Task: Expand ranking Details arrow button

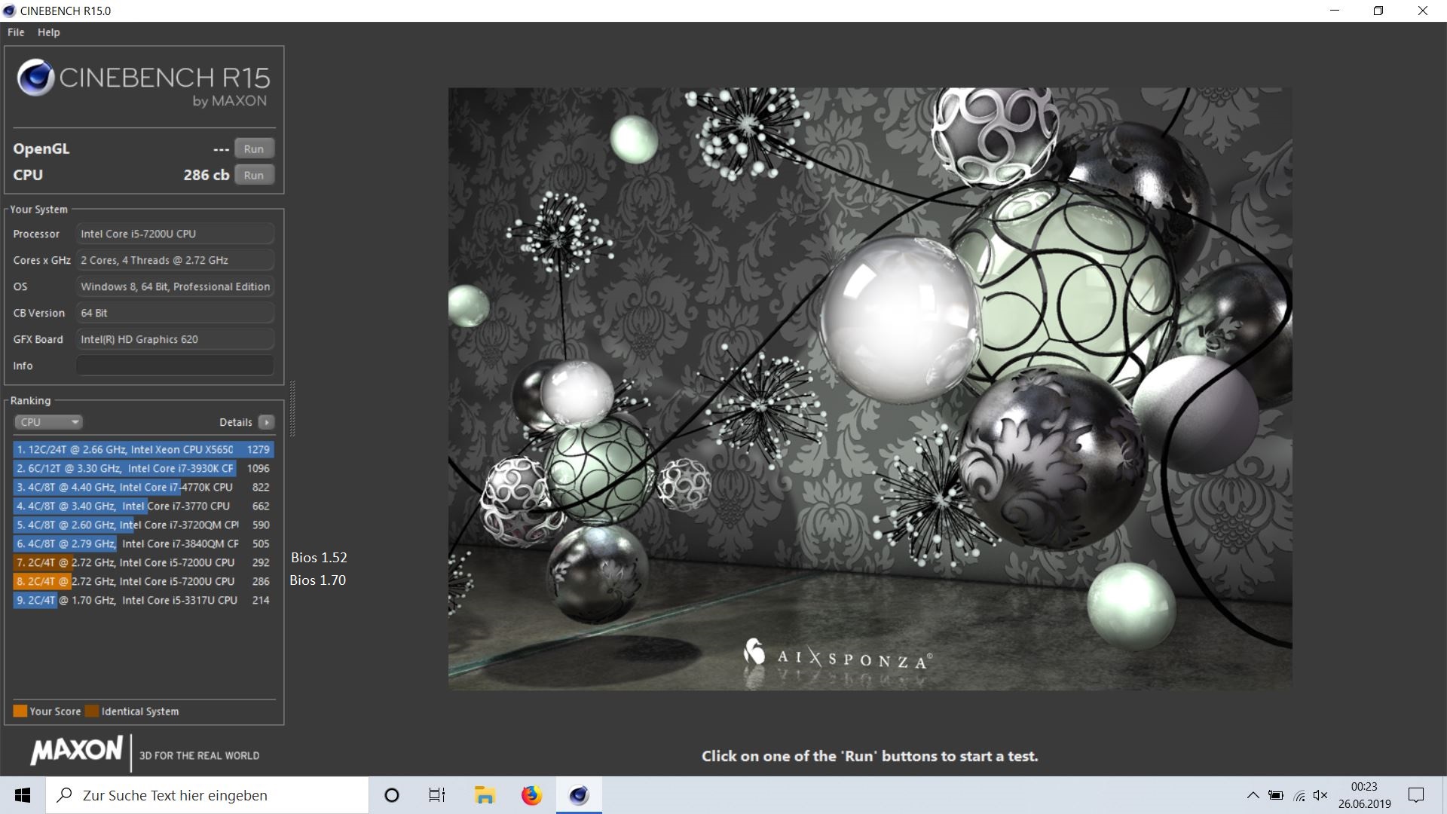Action: 266,422
